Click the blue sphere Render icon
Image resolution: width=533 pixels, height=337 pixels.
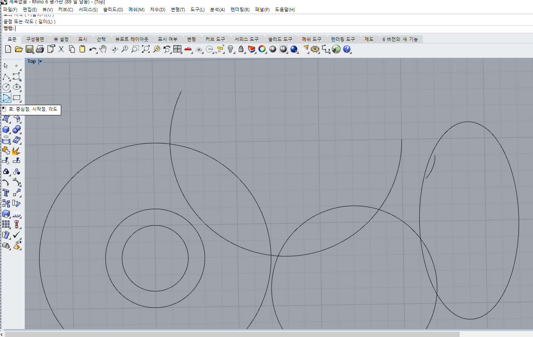pyautogui.click(x=294, y=49)
